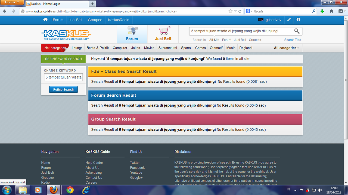Open the Games category
This screenshot has height=195, width=348.
point(200,48)
